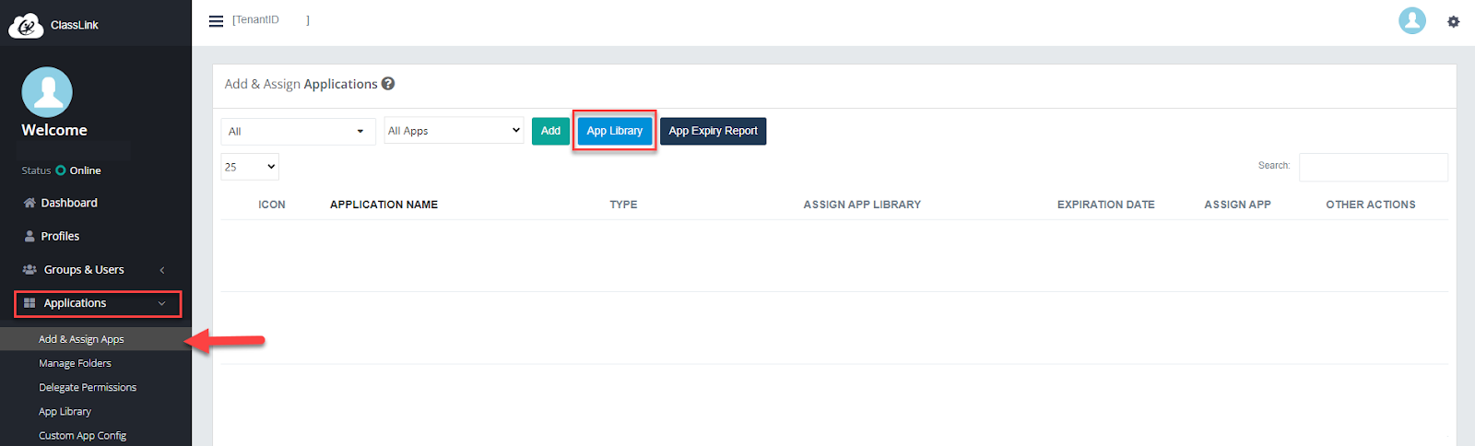Sort by APPLICATION NAME column header
Screen dimensions: 1475x446
point(383,205)
